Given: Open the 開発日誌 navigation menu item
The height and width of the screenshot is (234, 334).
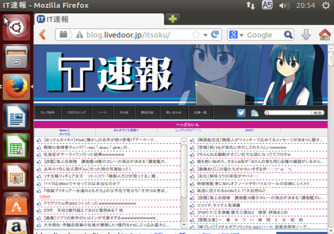Looking at the screenshot, I should click(x=147, y=112).
